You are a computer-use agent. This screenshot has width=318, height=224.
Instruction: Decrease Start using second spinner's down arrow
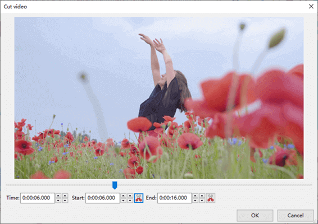click(130, 200)
